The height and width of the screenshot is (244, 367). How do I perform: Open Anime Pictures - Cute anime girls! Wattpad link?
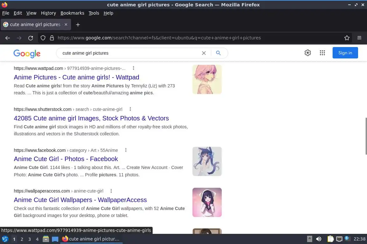pyautogui.click(x=76, y=77)
